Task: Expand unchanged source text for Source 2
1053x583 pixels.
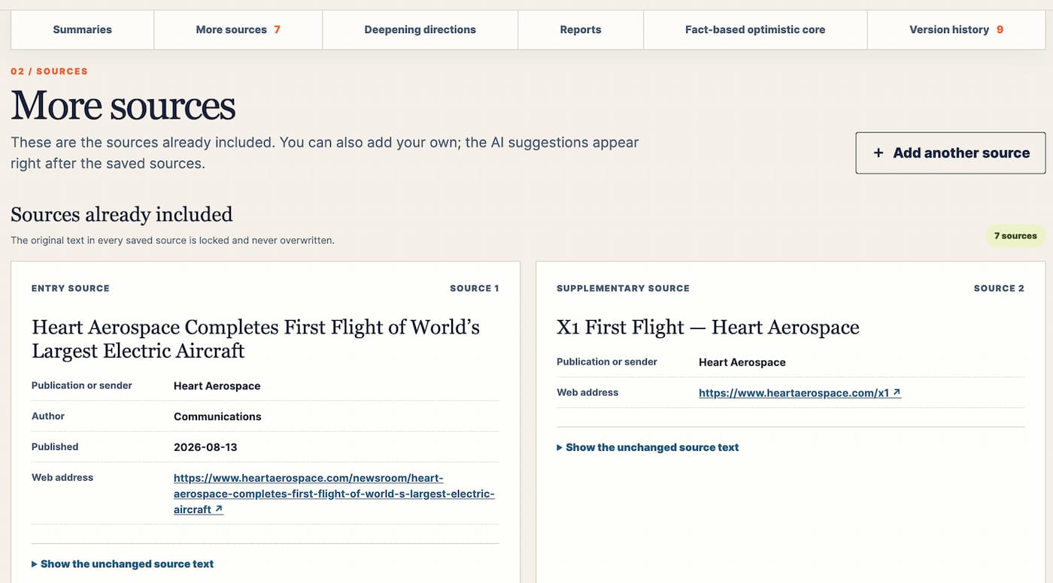Action: 648,448
